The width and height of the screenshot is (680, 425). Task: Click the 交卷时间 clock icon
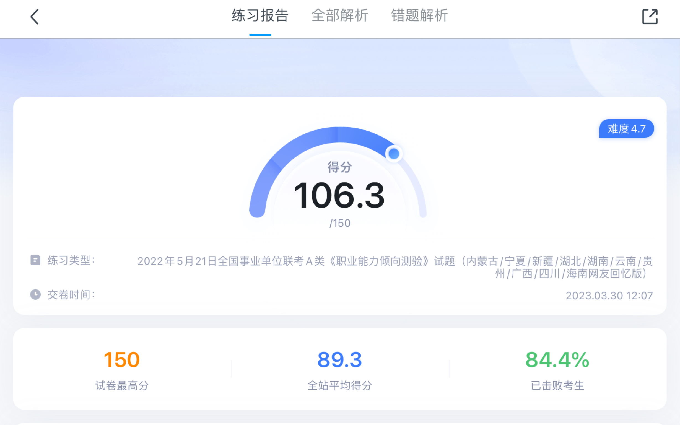35,294
